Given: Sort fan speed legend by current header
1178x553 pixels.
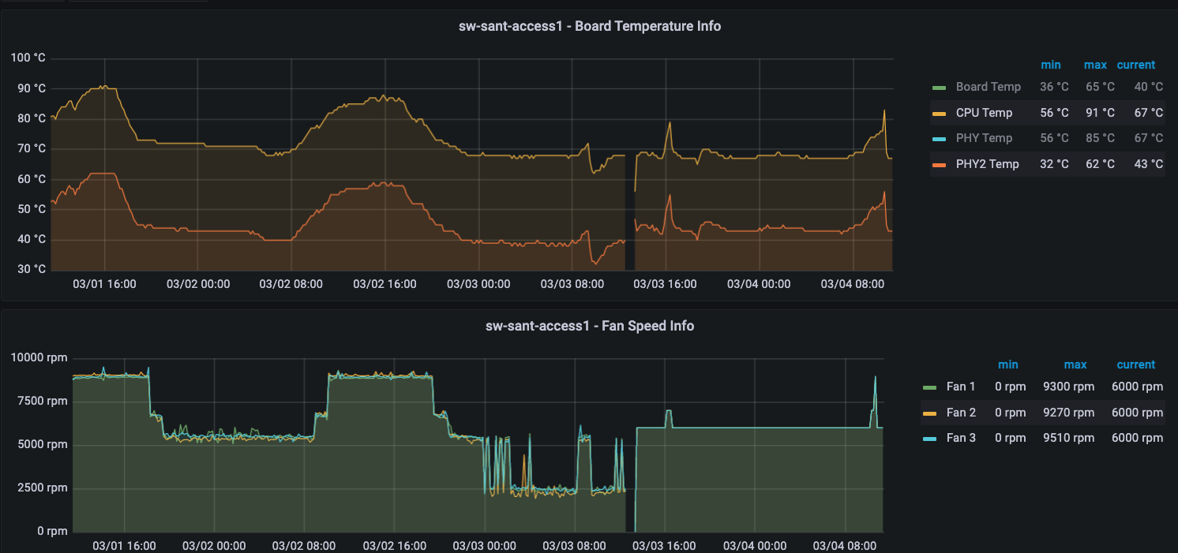Looking at the screenshot, I should point(1135,364).
